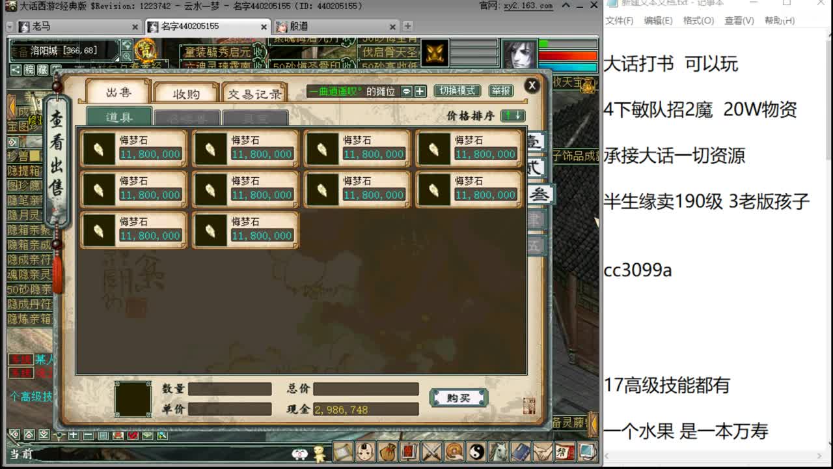Select the crossed swords icon
This screenshot has height=469, width=833.
point(432,451)
